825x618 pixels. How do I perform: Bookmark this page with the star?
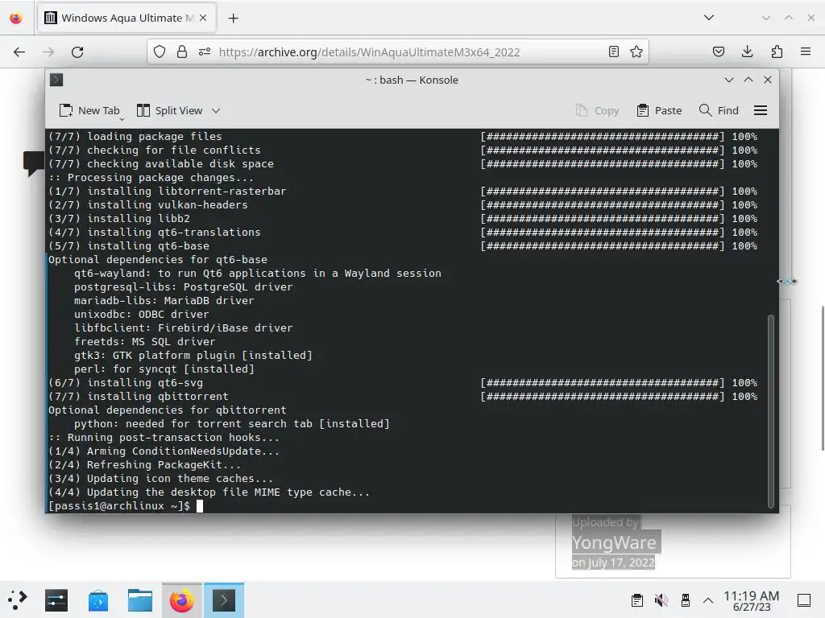pyautogui.click(x=636, y=51)
